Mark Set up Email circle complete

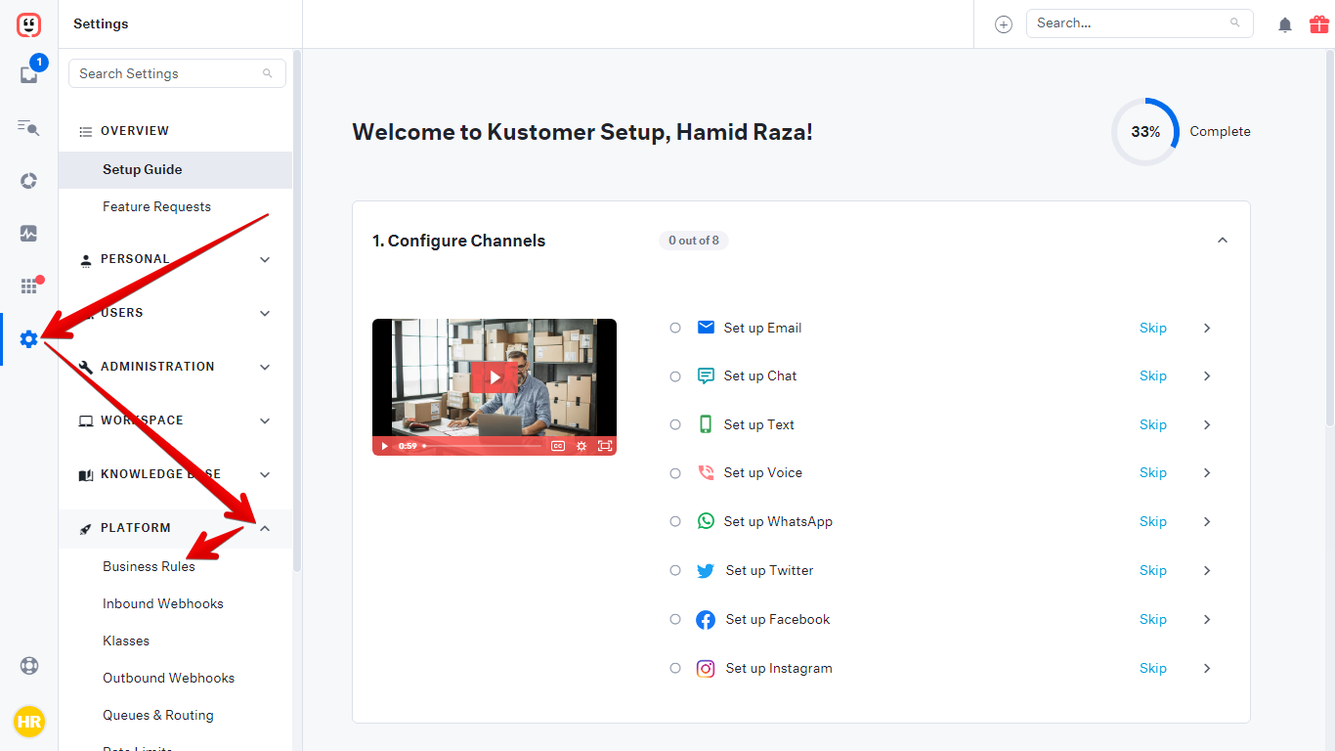[675, 328]
